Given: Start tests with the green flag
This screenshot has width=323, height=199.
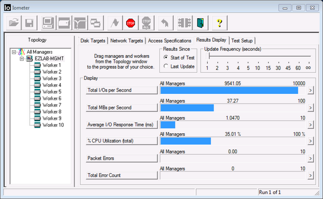Looking at the screenshot, I should click(x=115, y=23).
